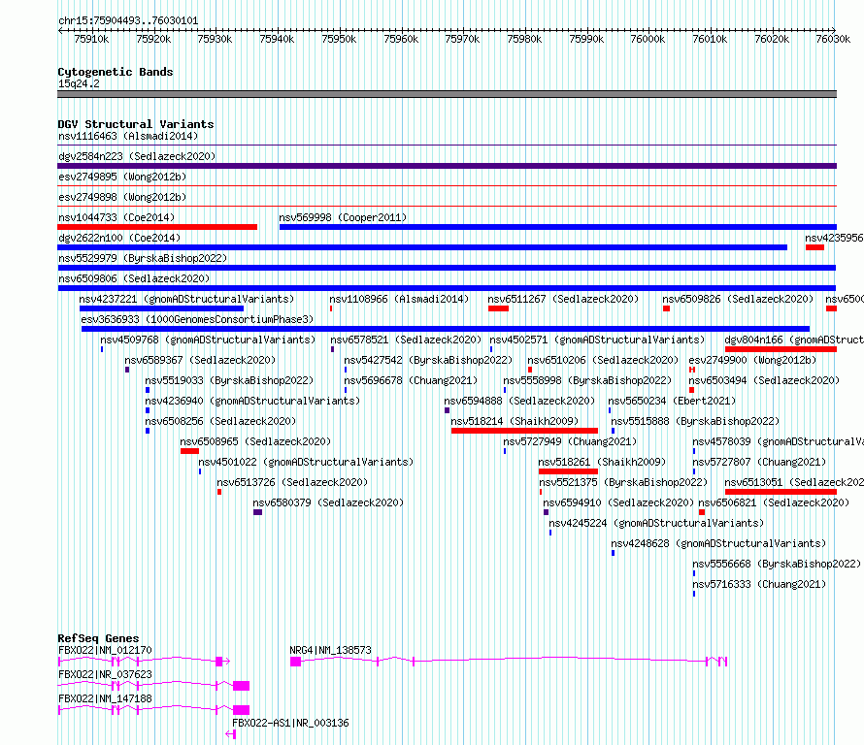Click the RefSeq Genes track title
Image resolution: width=864 pixels, height=745 pixels.
pos(98,638)
